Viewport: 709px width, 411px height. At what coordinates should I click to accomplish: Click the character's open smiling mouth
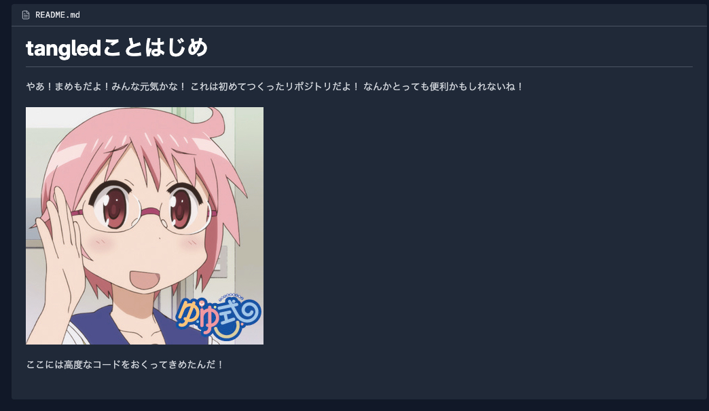144,280
